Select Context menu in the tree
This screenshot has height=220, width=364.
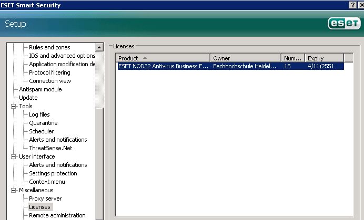(47, 182)
